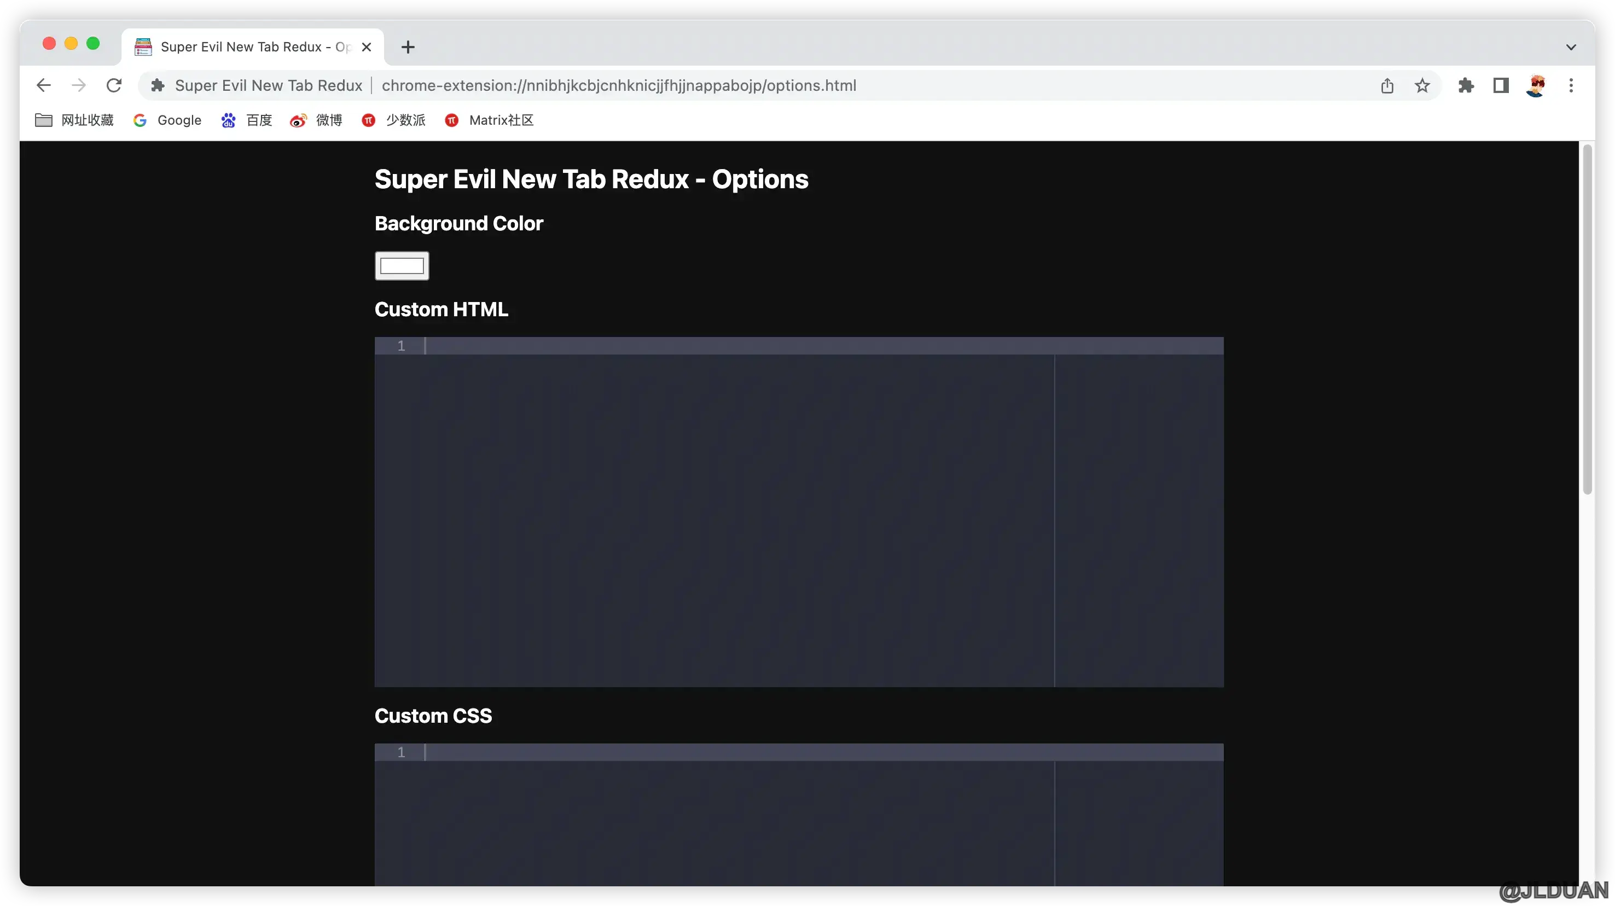Expand the tab search chevron

pos(1571,47)
